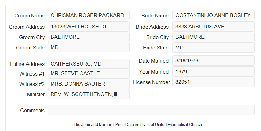Focus the Witness #2 field
Image resolution: width=261 pixels, height=131 pixels.
pyautogui.click(x=89, y=84)
